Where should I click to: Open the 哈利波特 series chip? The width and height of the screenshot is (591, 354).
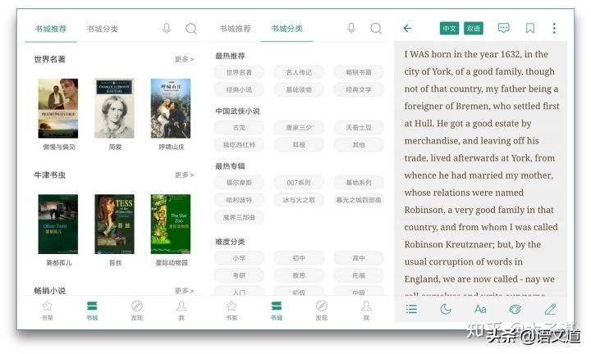[x=239, y=200]
